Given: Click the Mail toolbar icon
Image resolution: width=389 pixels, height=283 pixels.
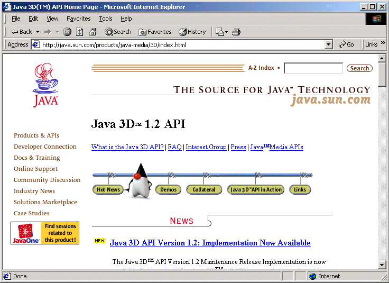Looking at the screenshot, I should (x=219, y=32).
